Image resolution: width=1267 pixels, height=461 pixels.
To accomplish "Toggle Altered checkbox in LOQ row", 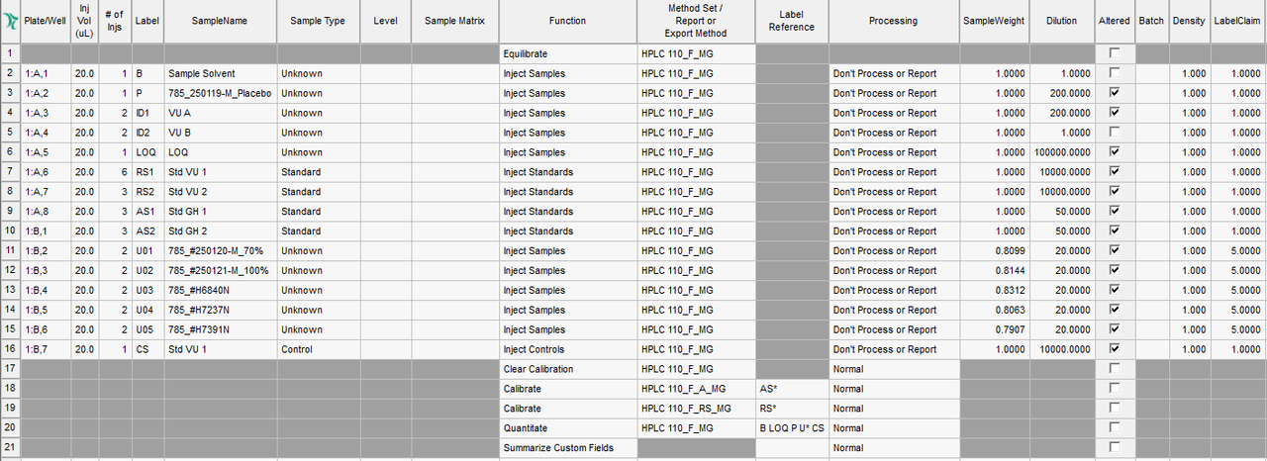I will 1116,152.
